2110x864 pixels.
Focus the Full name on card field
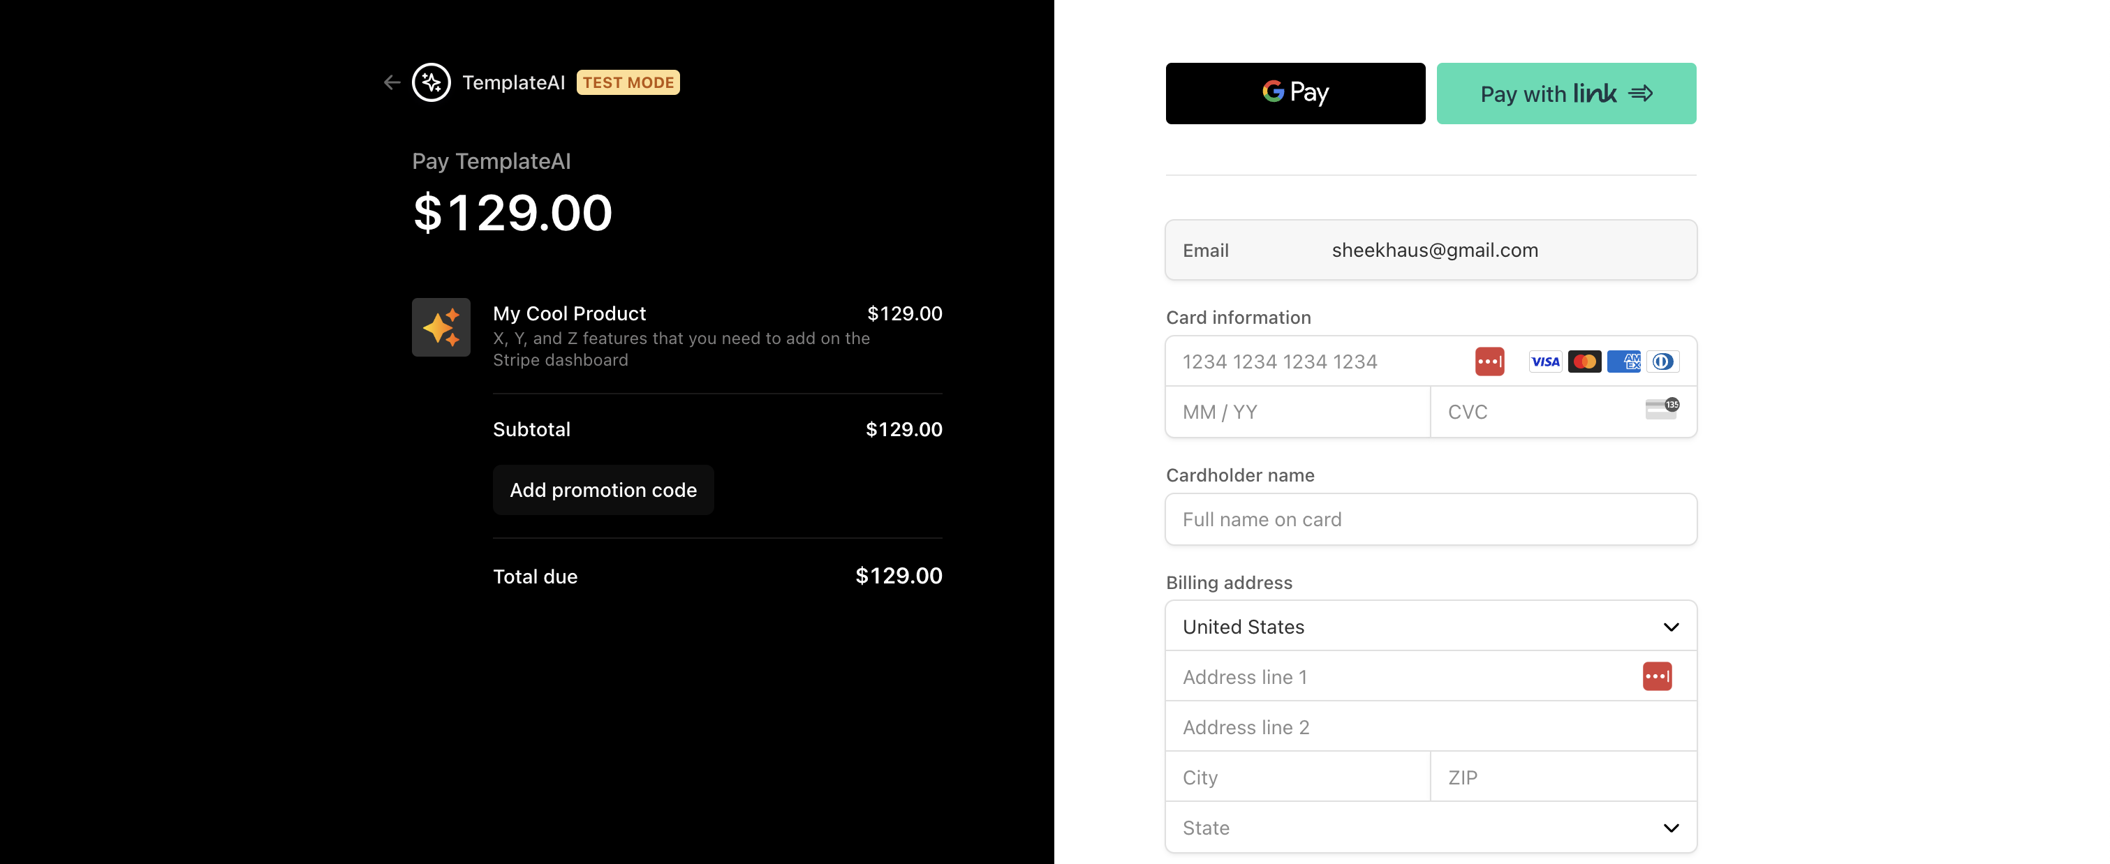[x=1431, y=519]
